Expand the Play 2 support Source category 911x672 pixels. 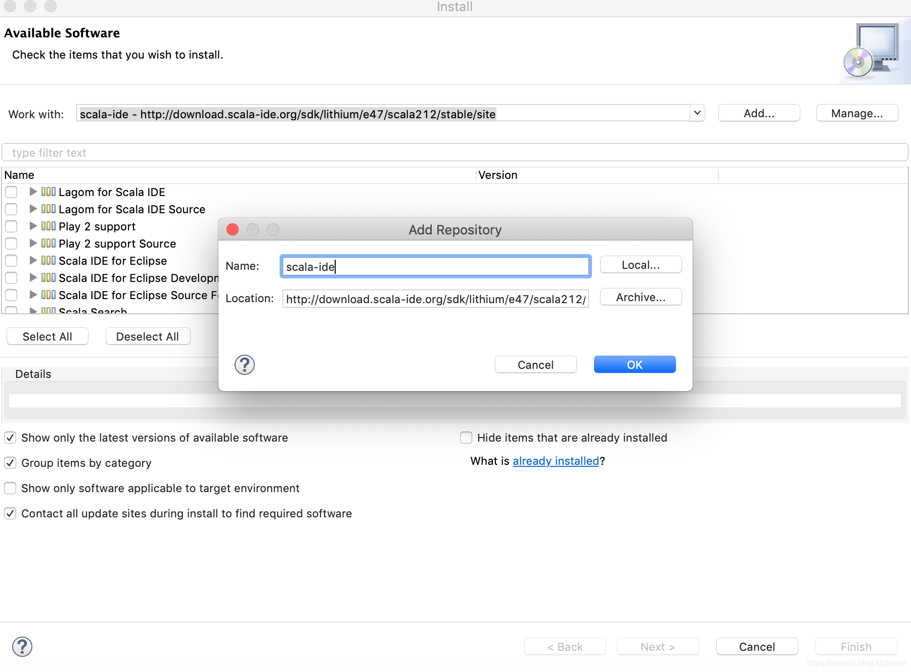tap(33, 243)
